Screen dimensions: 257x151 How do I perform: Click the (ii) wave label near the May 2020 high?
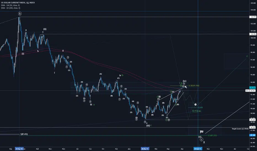[x=45, y=29]
